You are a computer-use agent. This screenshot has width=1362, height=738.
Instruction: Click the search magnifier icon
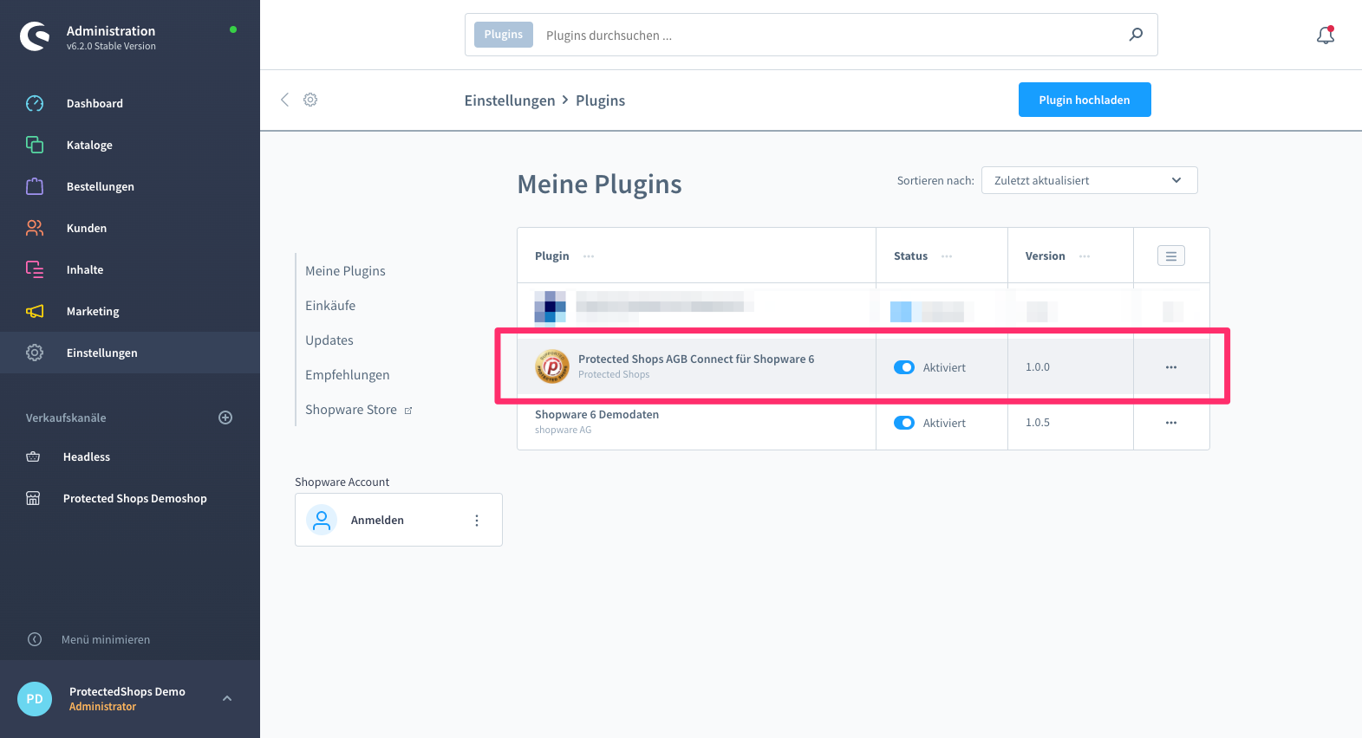(1136, 35)
